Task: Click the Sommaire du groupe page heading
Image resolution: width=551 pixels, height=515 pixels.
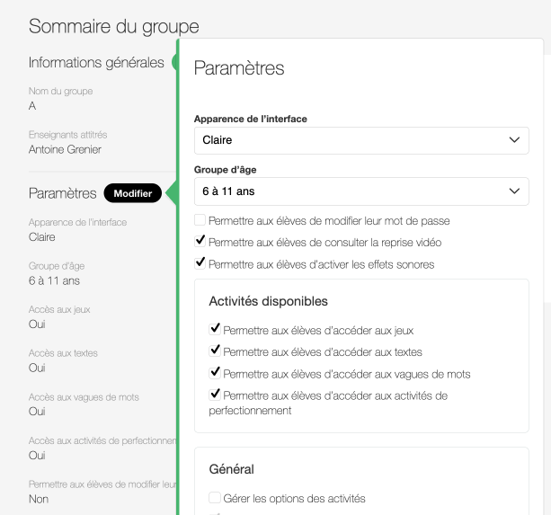Action: [114, 26]
